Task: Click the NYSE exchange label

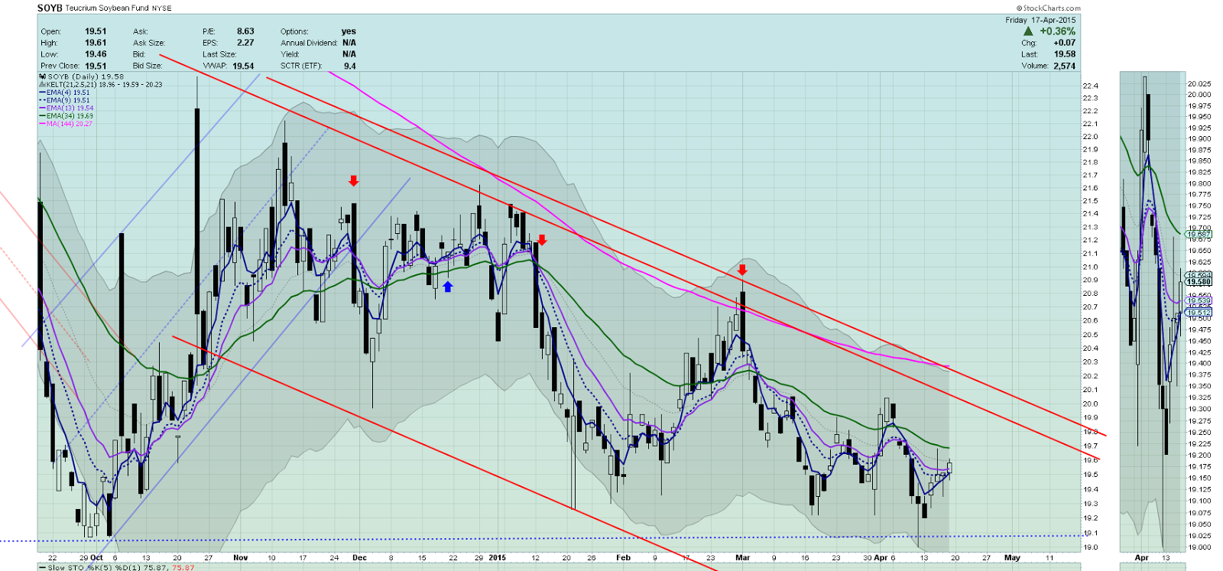Action: tap(162, 8)
